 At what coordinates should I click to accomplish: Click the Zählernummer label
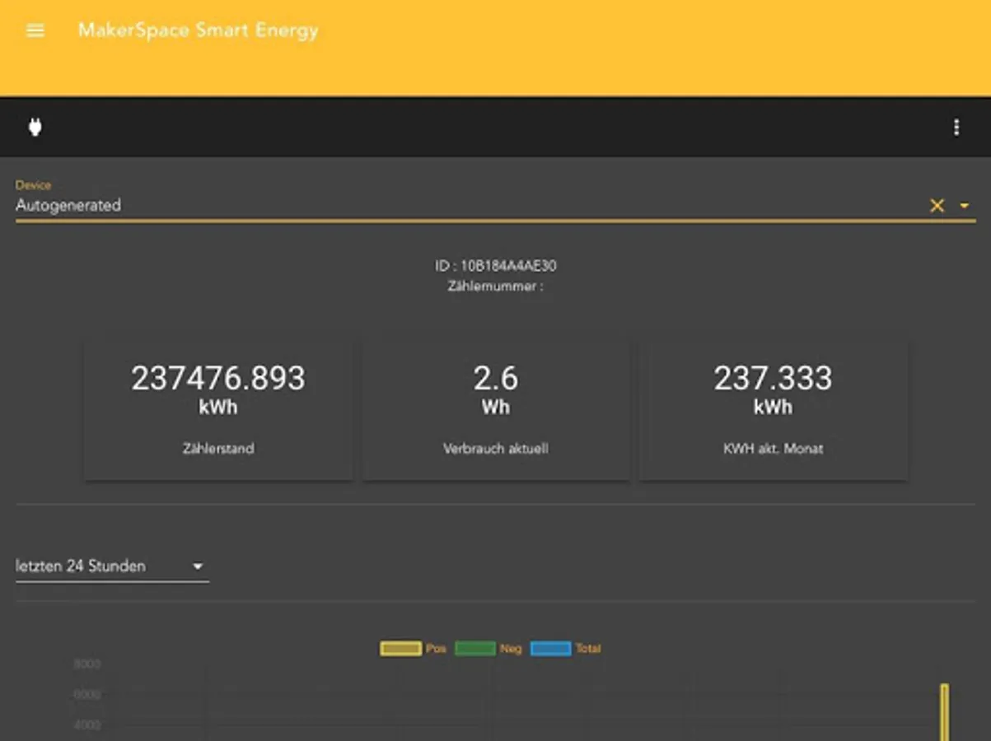point(496,287)
